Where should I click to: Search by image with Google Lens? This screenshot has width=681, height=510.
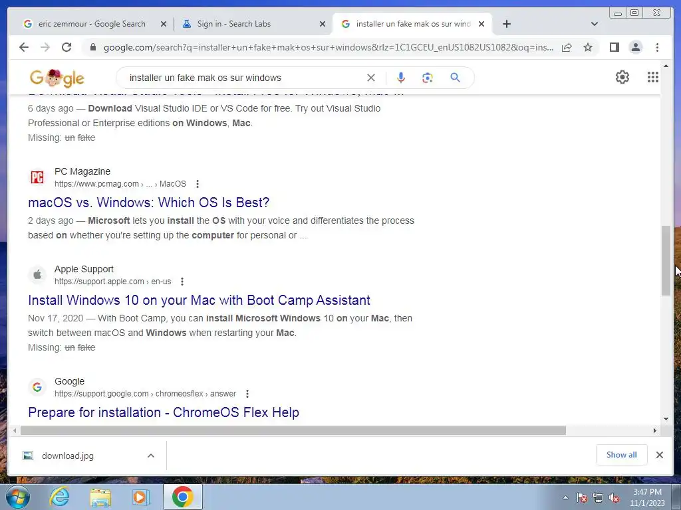click(x=428, y=78)
